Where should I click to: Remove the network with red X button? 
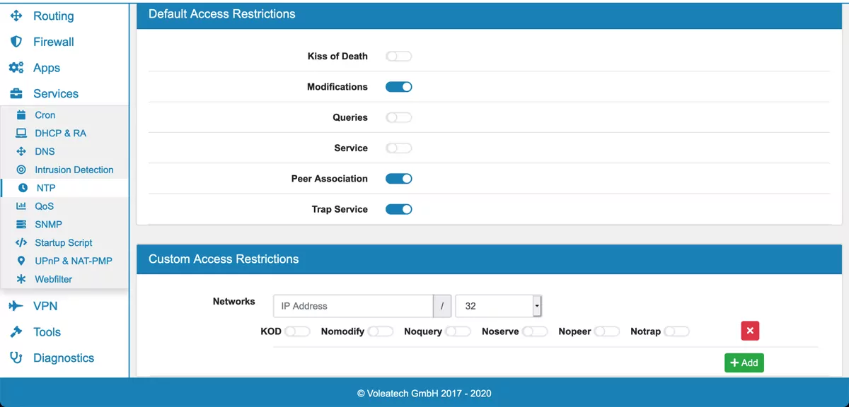(750, 331)
